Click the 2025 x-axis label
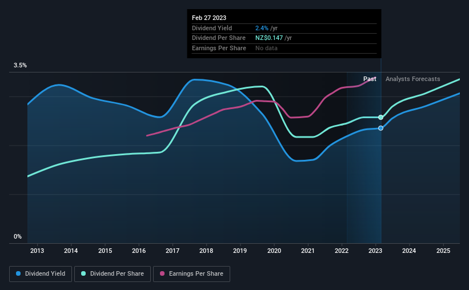Viewport: 469px width, 290px height. click(x=443, y=251)
